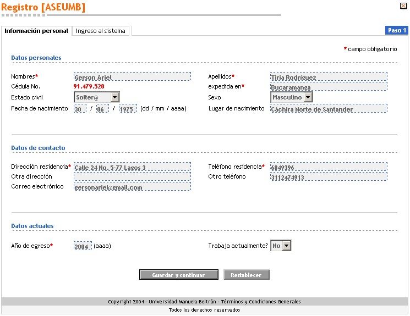Click the expedida en field
The height and width of the screenshot is (316, 410).
point(328,87)
